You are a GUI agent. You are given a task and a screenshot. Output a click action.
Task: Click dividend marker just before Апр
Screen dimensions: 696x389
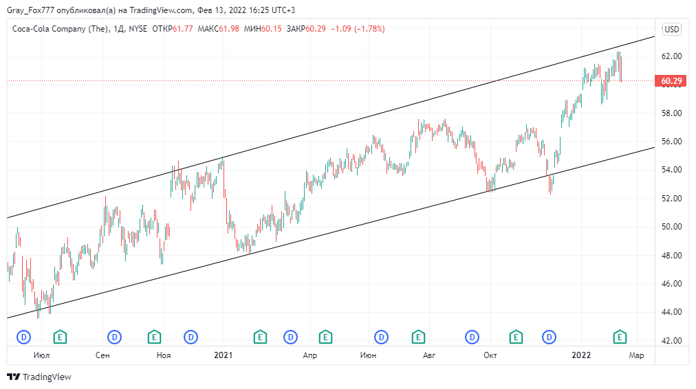pyautogui.click(x=291, y=337)
